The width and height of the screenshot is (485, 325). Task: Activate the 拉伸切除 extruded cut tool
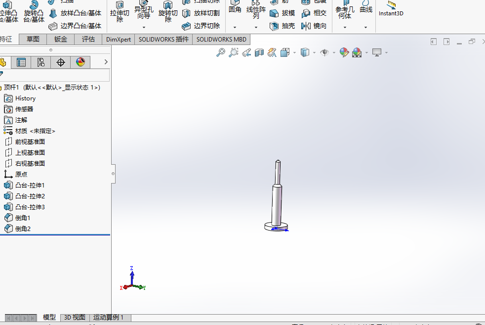pos(120,11)
